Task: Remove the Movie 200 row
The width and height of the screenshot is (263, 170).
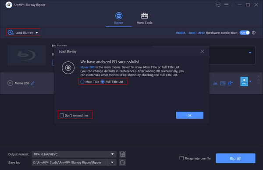Action: (x=259, y=76)
